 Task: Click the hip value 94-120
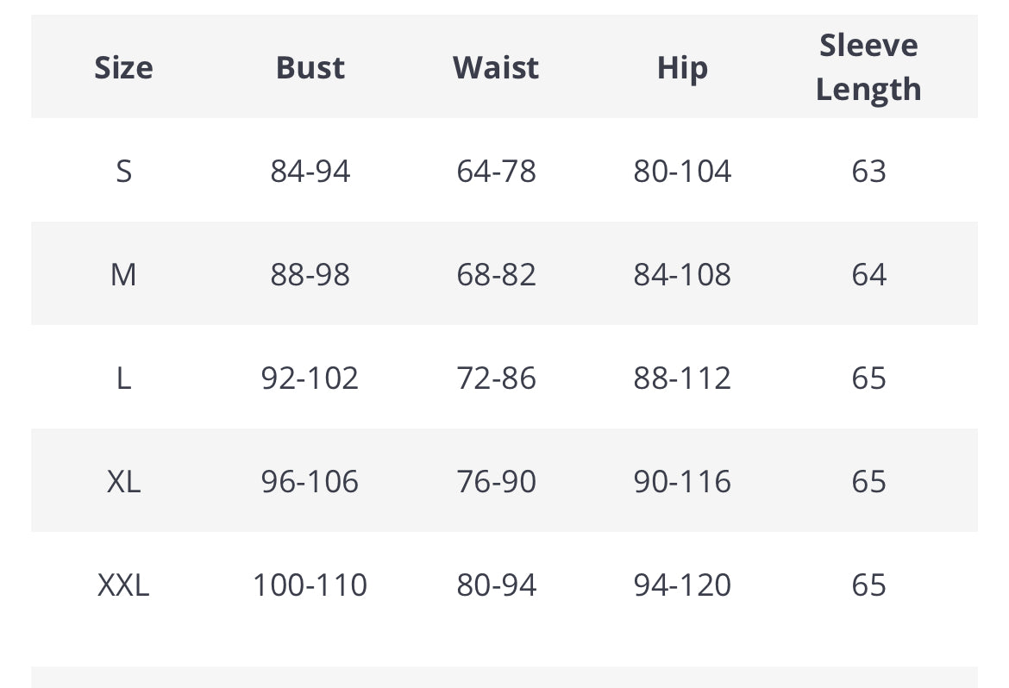click(682, 585)
